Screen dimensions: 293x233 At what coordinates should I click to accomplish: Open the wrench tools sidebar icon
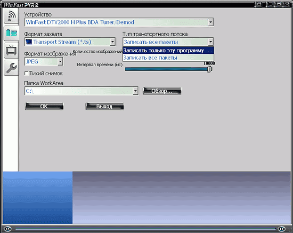point(11,68)
